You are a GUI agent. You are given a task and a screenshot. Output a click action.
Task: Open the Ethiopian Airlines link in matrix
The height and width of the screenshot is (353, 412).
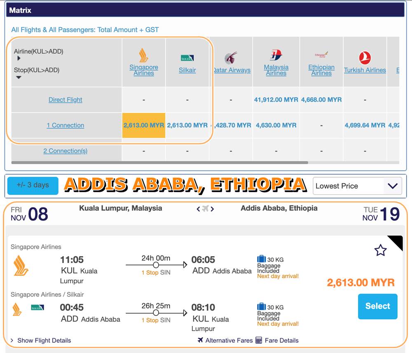coord(321,70)
